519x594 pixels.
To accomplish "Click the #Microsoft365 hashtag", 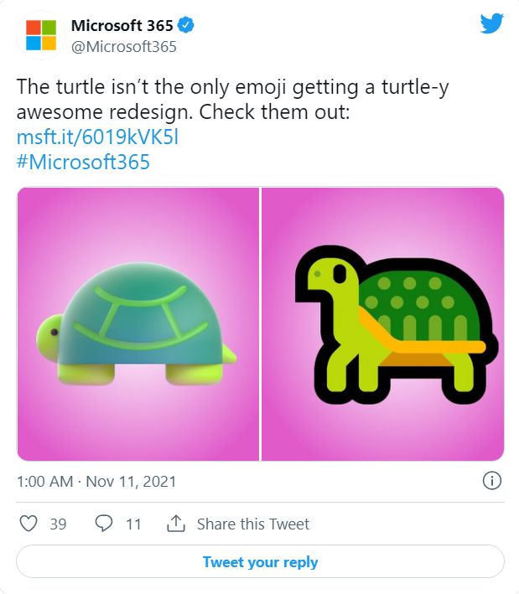I will (83, 162).
